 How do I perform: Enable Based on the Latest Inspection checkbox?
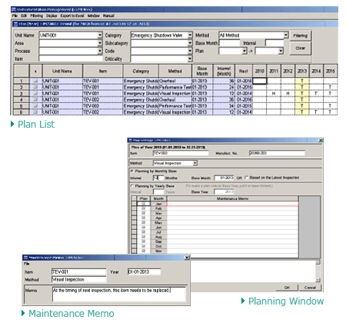coord(246,178)
